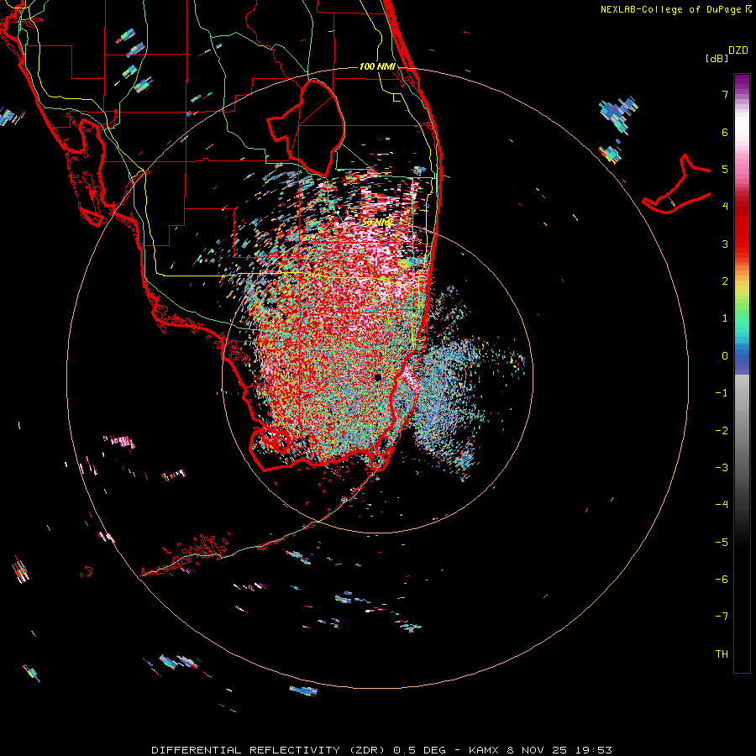Screen dimensions: 756x756
Task: Select the 4 value on the color scale
Action: (725, 207)
